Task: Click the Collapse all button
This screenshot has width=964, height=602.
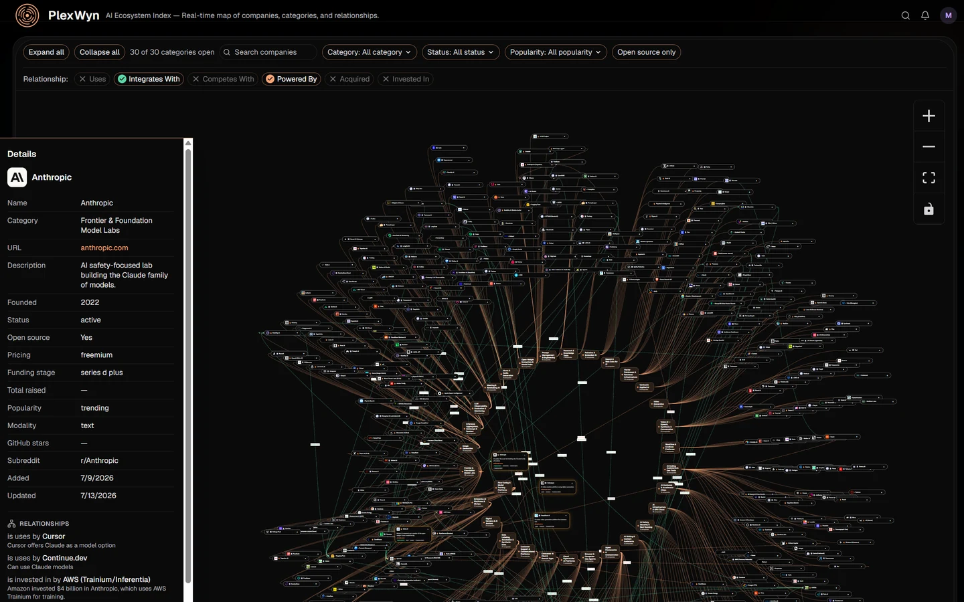Action: tap(100, 52)
